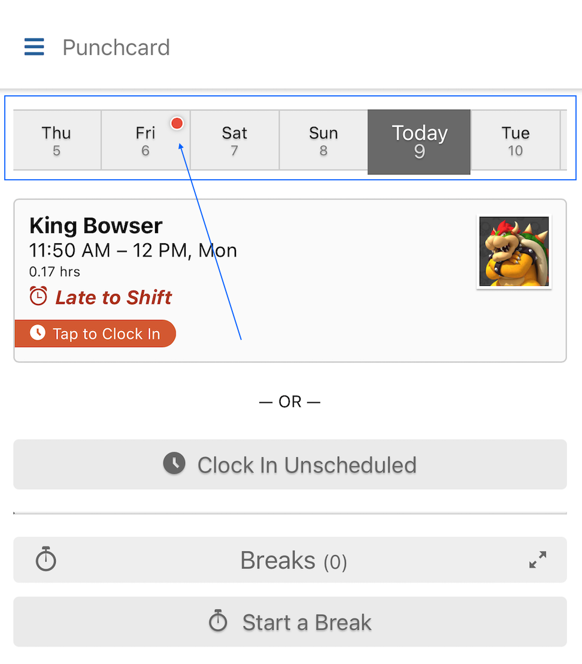Go to the Tue 10 day tab
The width and height of the screenshot is (582, 664).
pos(516,140)
